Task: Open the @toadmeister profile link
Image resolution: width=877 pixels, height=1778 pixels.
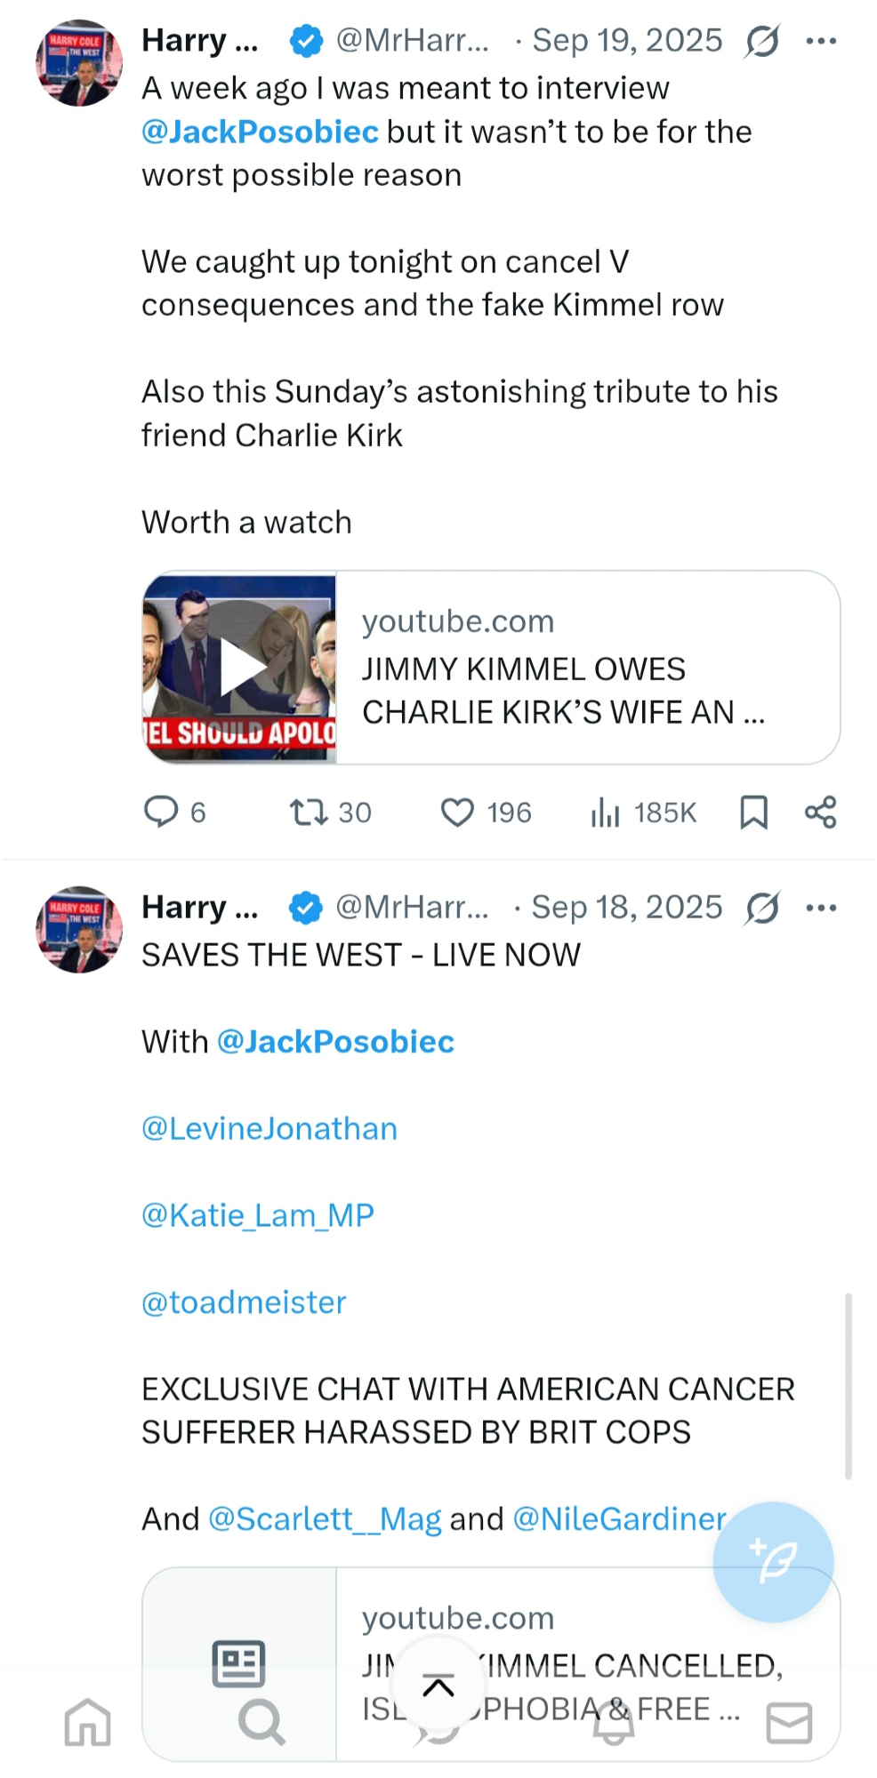Action: (x=244, y=1302)
